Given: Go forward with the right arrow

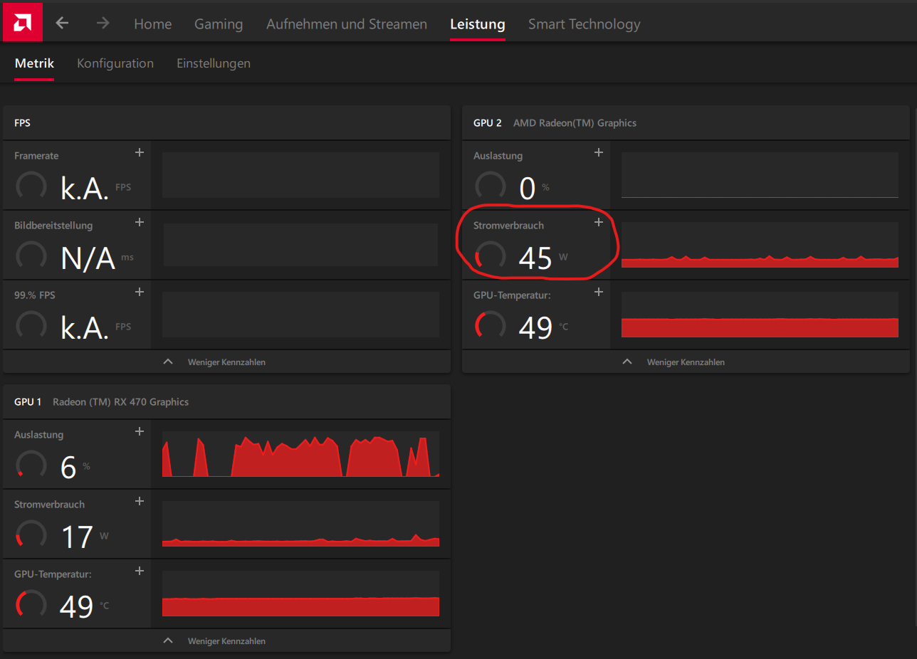Looking at the screenshot, I should [103, 23].
